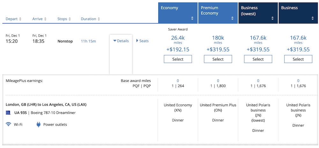Click the 26.4k miles price text
The height and width of the screenshot is (148, 319).
[178, 39]
